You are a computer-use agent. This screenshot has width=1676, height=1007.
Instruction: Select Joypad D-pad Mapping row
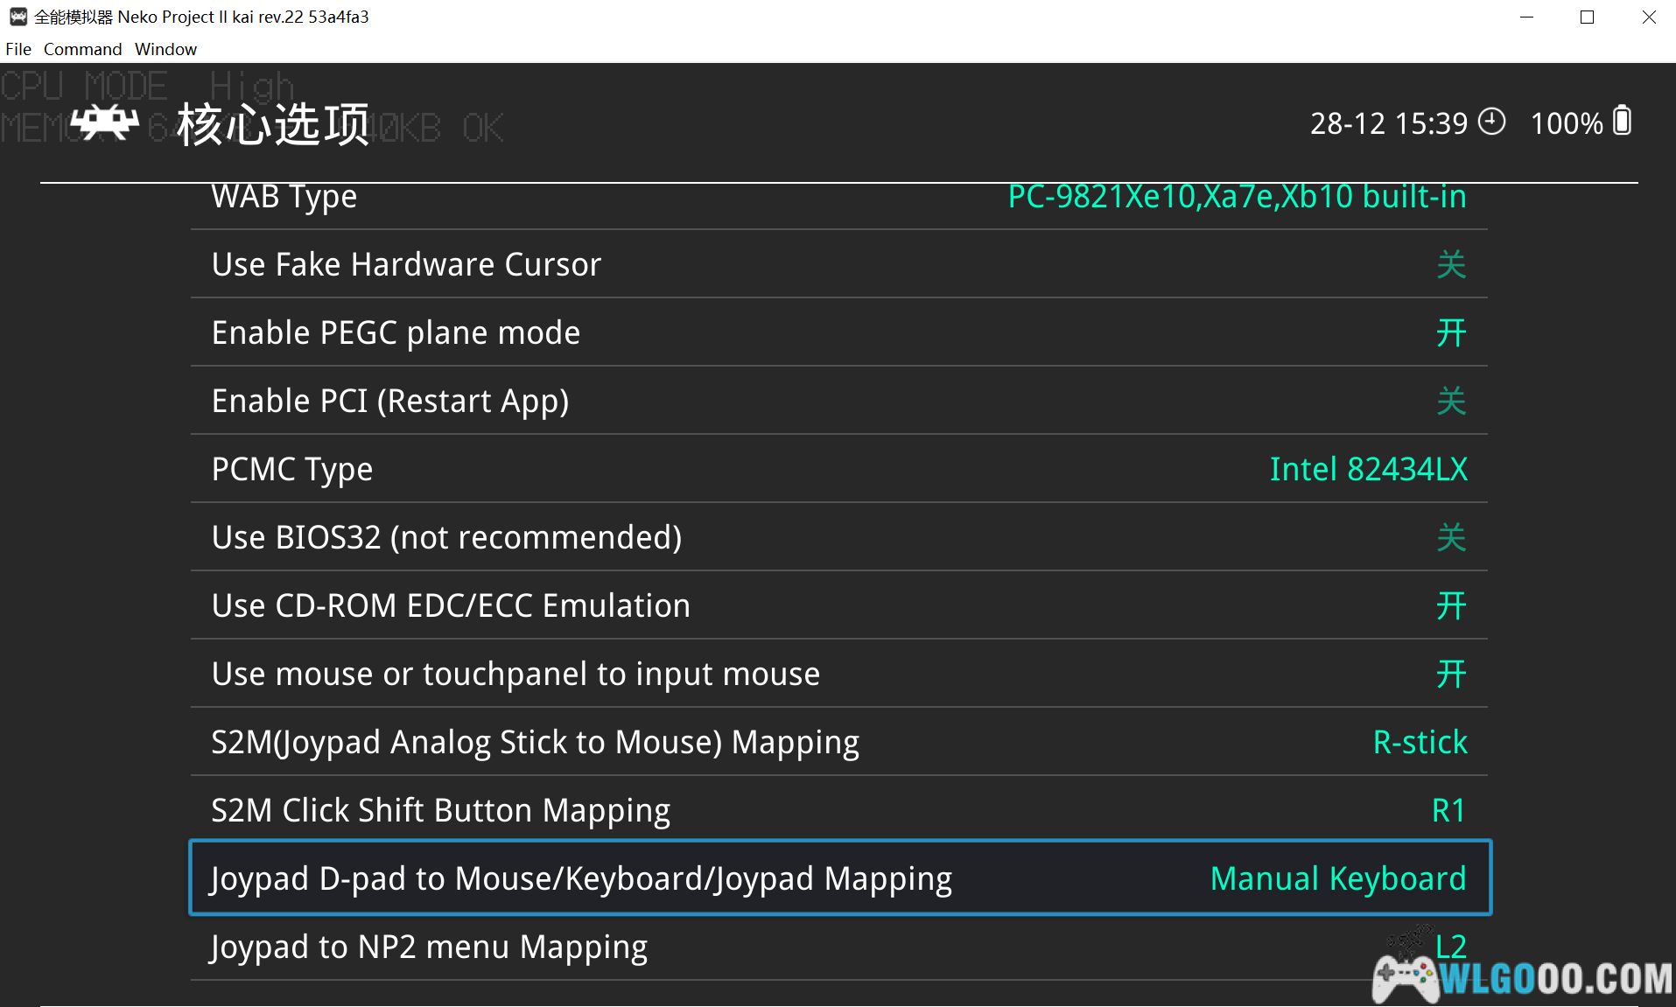pos(838,878)
